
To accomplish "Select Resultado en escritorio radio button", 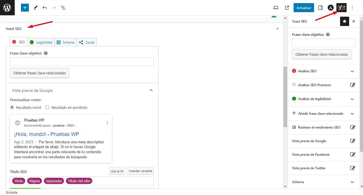I will point(47,107).
